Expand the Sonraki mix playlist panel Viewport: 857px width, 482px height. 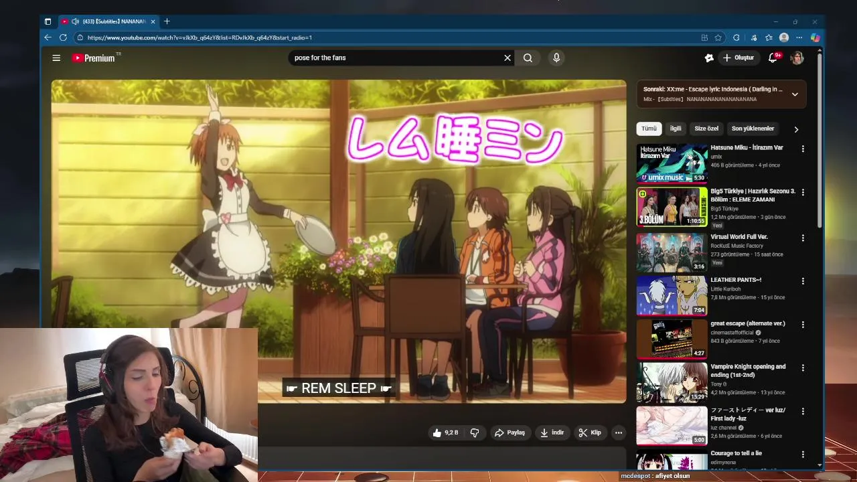click(795, 94)
